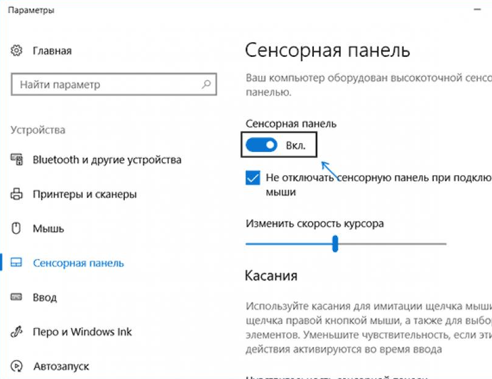The width and height of the screenshot is (492, 379).
Task: Click the touchpad icon in sidebar
Action: click(17, 263)
